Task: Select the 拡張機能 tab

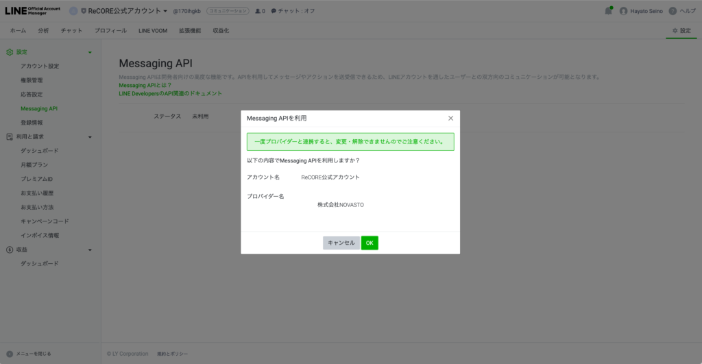Action: tap(190, 30)
